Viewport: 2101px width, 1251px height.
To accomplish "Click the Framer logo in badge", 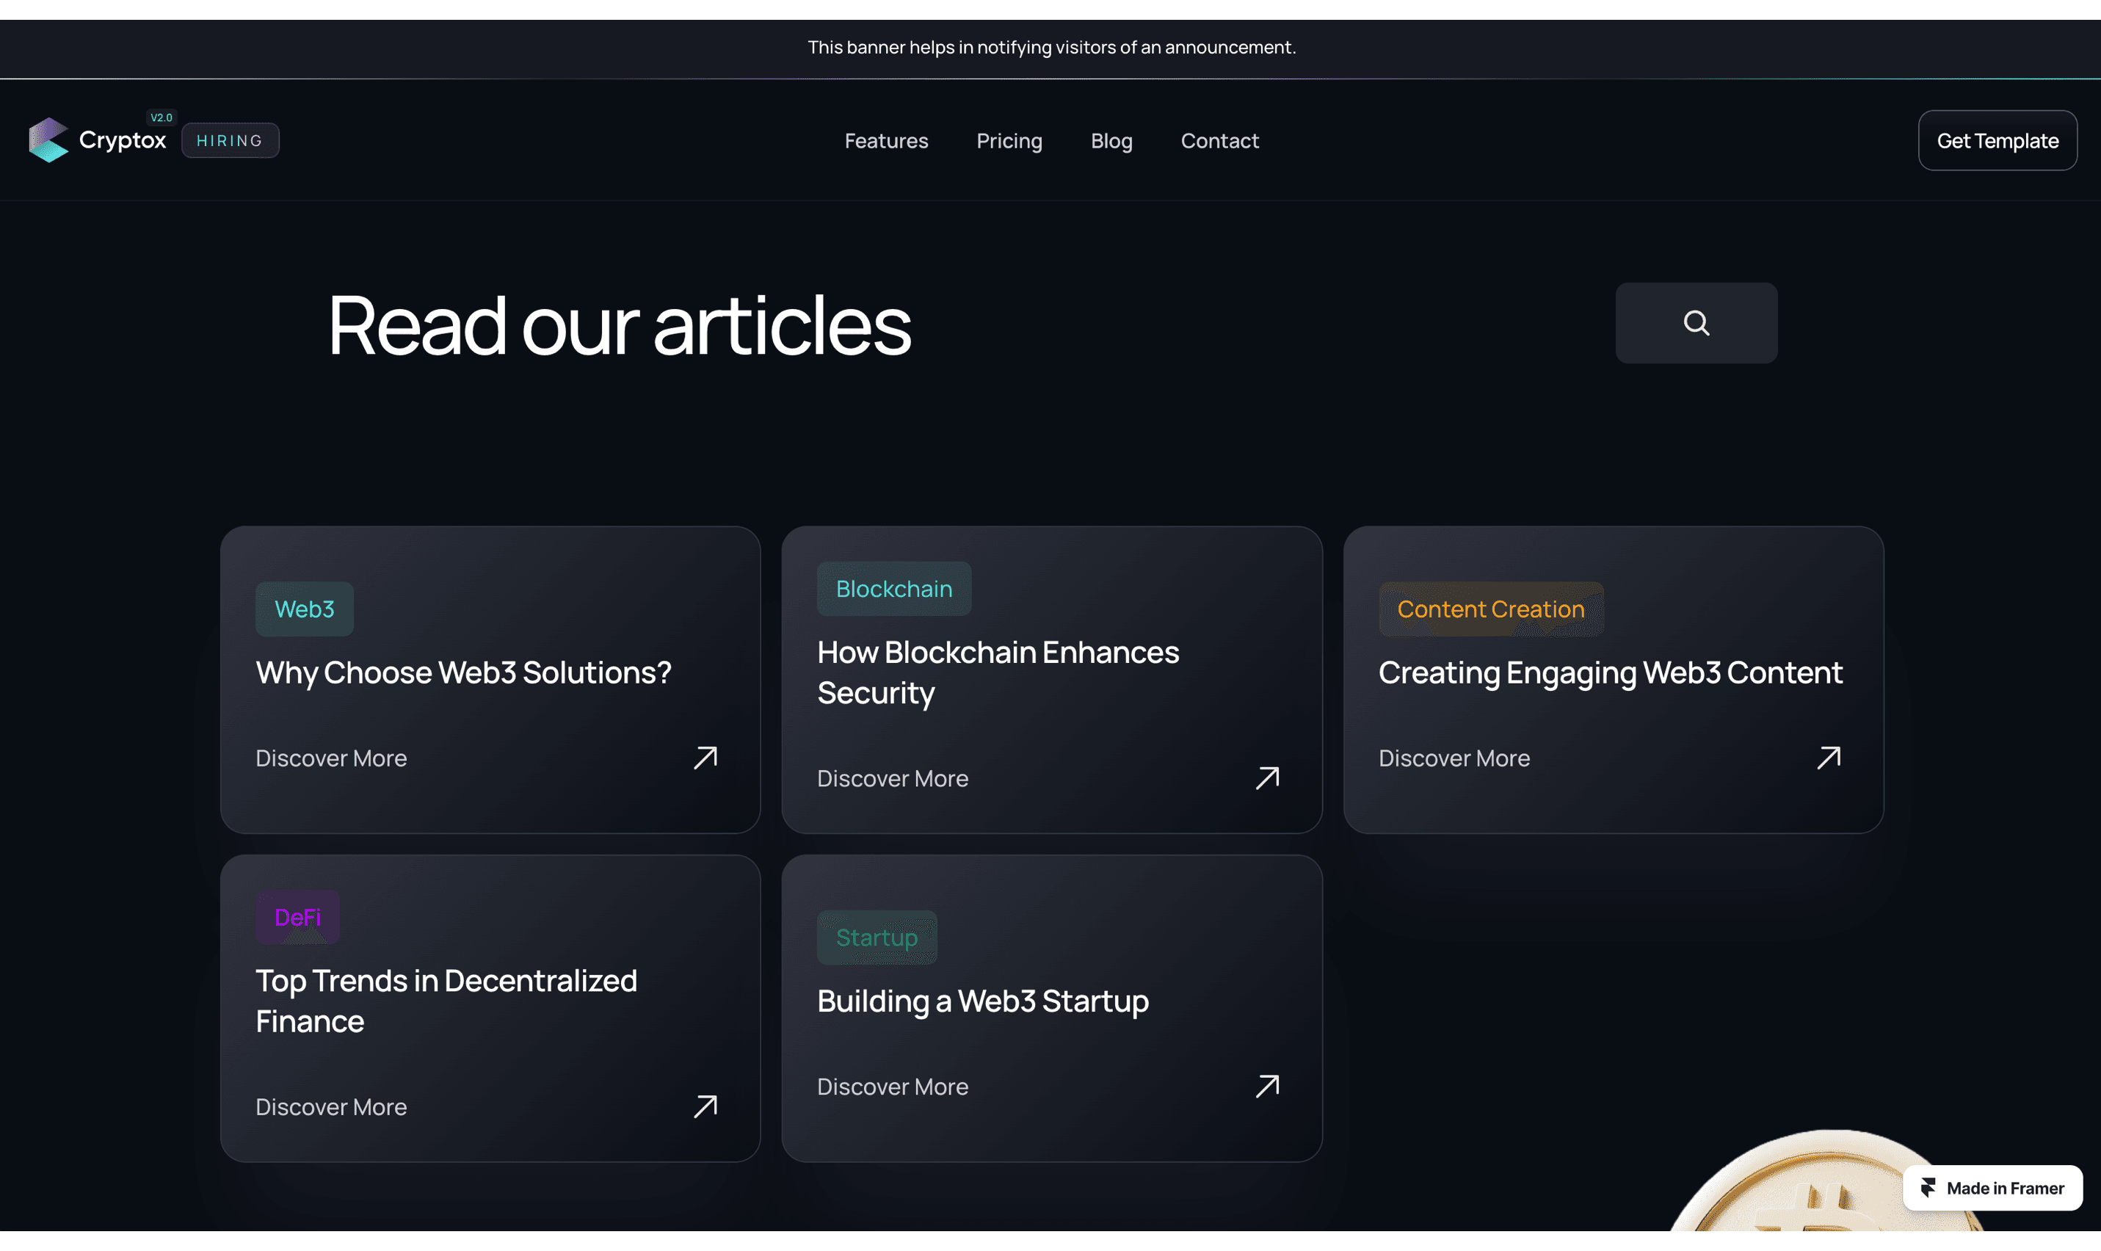I will pyautogui.click(x=1928, y=1188).
